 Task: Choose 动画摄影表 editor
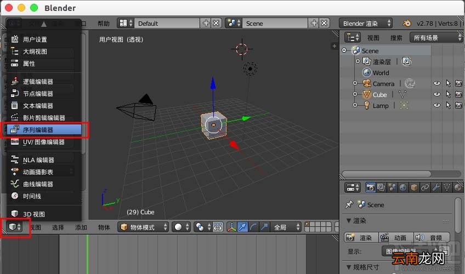pos(44,172)
